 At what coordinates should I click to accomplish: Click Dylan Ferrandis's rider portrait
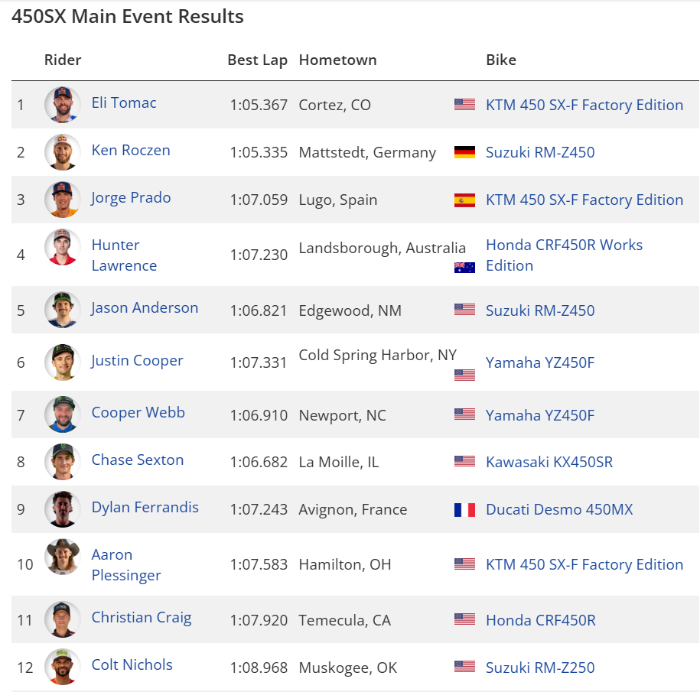tap(62, 509)
